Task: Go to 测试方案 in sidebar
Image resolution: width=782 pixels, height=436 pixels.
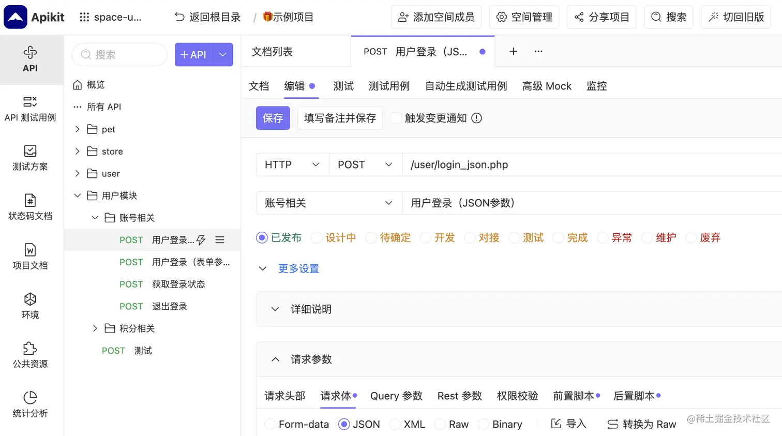Action: tap(30, 158)
